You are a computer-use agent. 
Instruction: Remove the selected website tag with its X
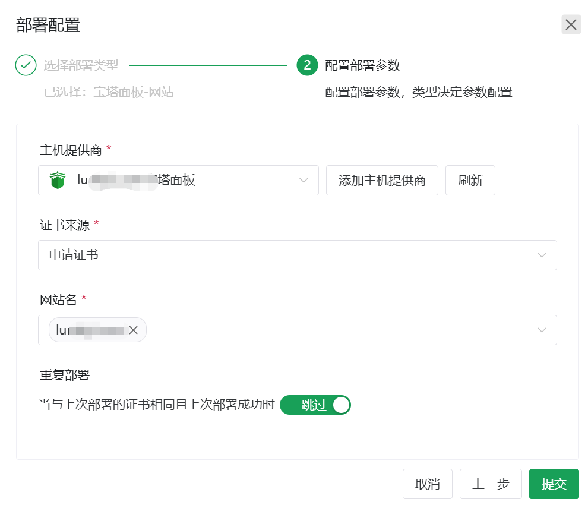[x=133, y=330]
